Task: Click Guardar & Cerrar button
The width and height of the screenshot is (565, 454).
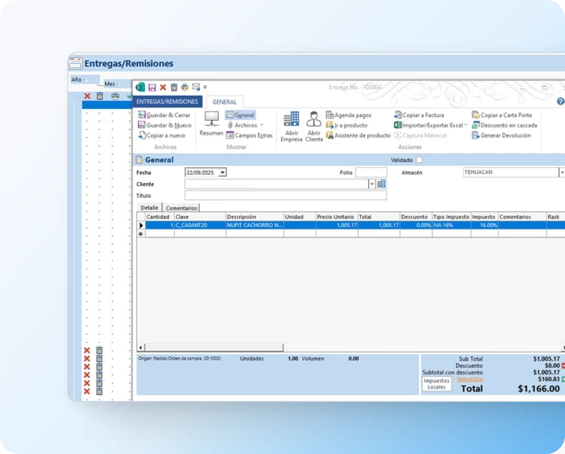Action: coord(164,115)
